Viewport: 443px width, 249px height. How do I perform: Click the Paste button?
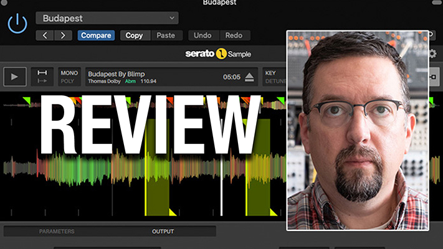click(166, 35)
